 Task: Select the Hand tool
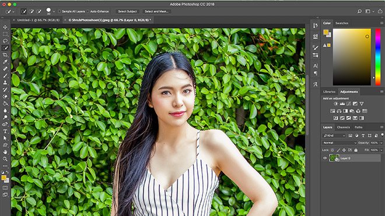tap(5, 152)
